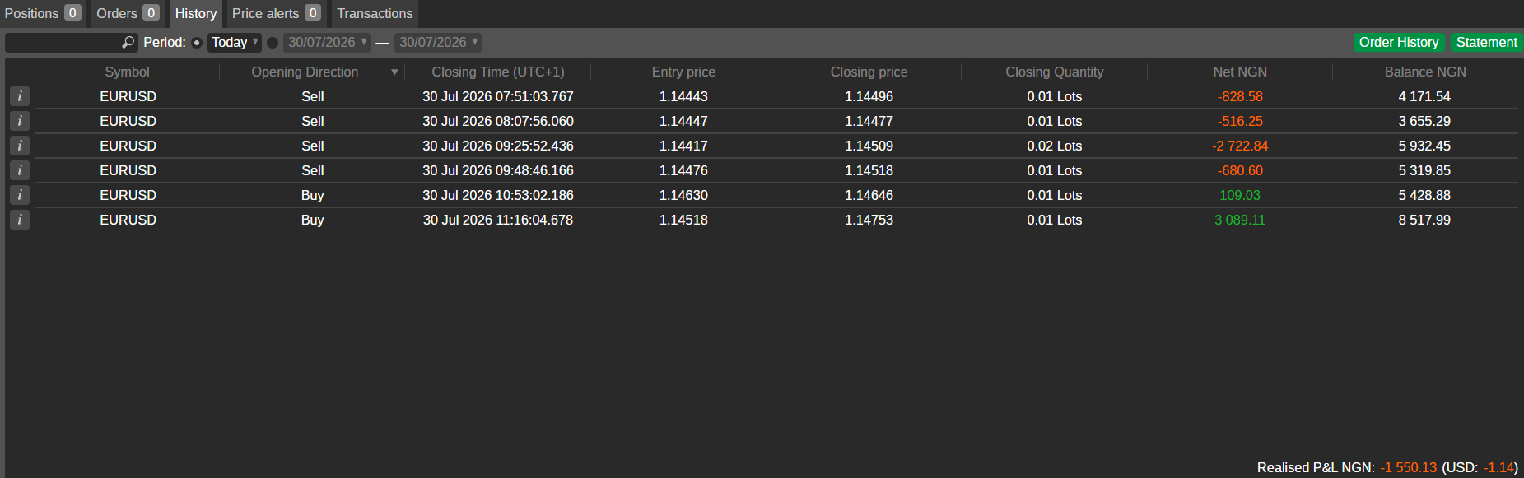This screenshot has height=478, width=1524.
Task: Open info for the 08:07:56 EURUSD trade
Action: [x=20, y=121]
